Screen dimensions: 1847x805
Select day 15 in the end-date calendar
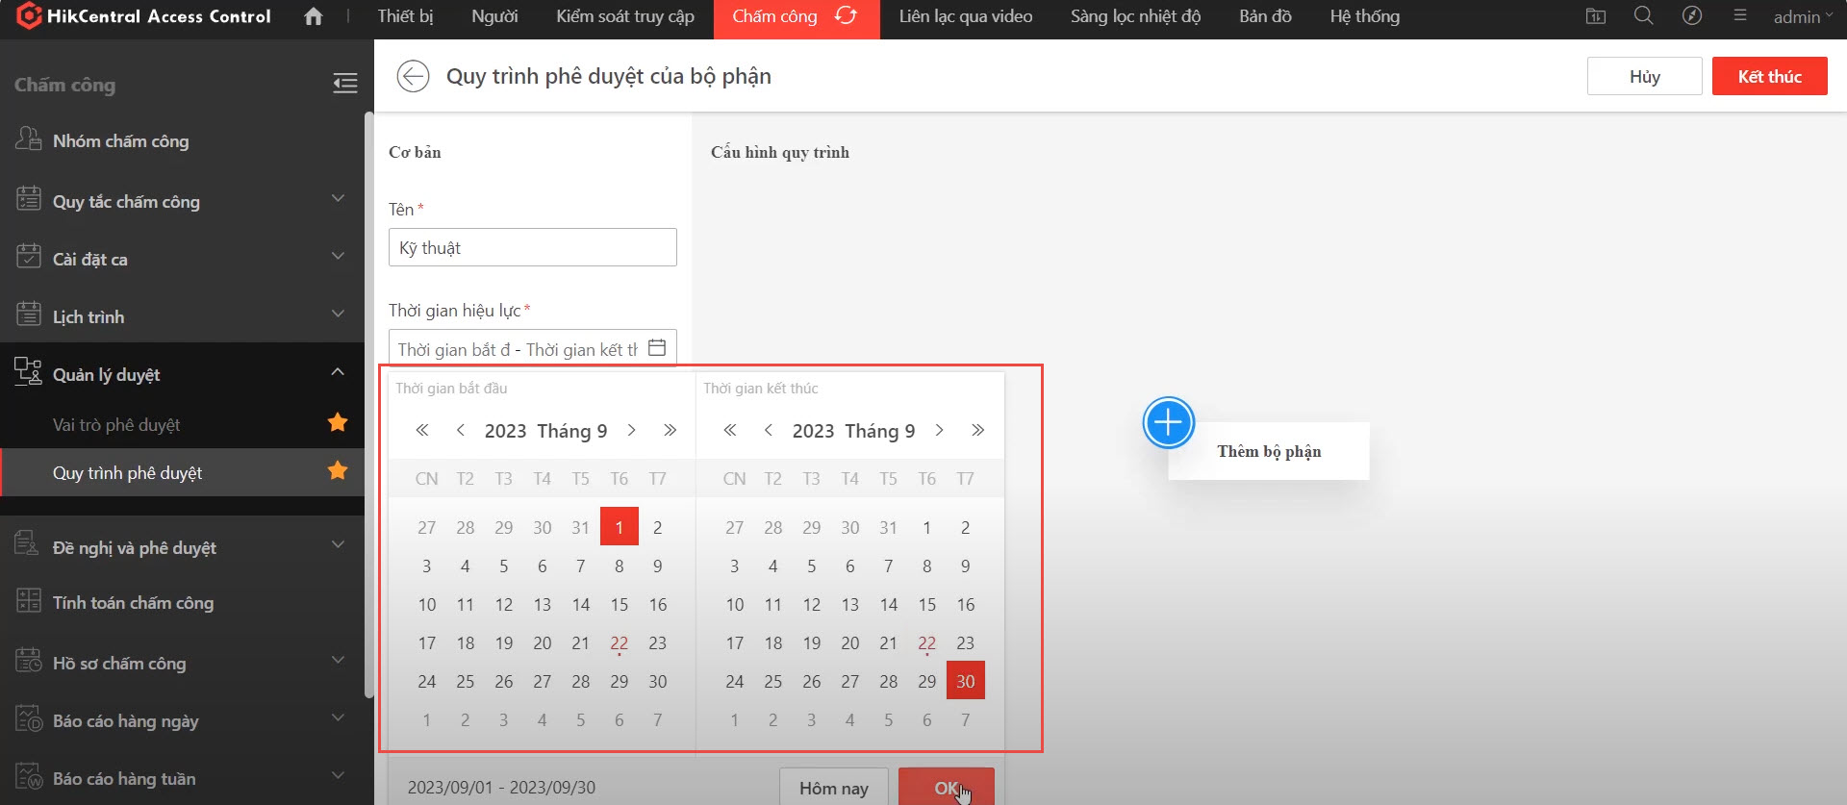pyautogui.click(x=926, y=605)
